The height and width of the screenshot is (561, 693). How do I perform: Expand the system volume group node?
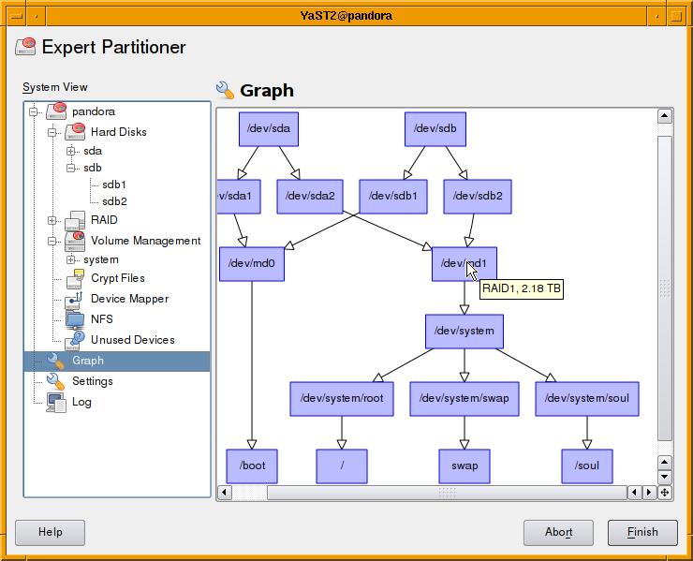point(71,259)
